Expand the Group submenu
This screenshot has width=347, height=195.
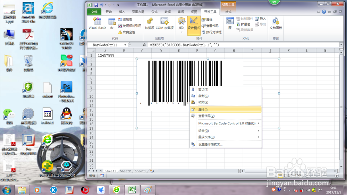(x=226, y=130)
